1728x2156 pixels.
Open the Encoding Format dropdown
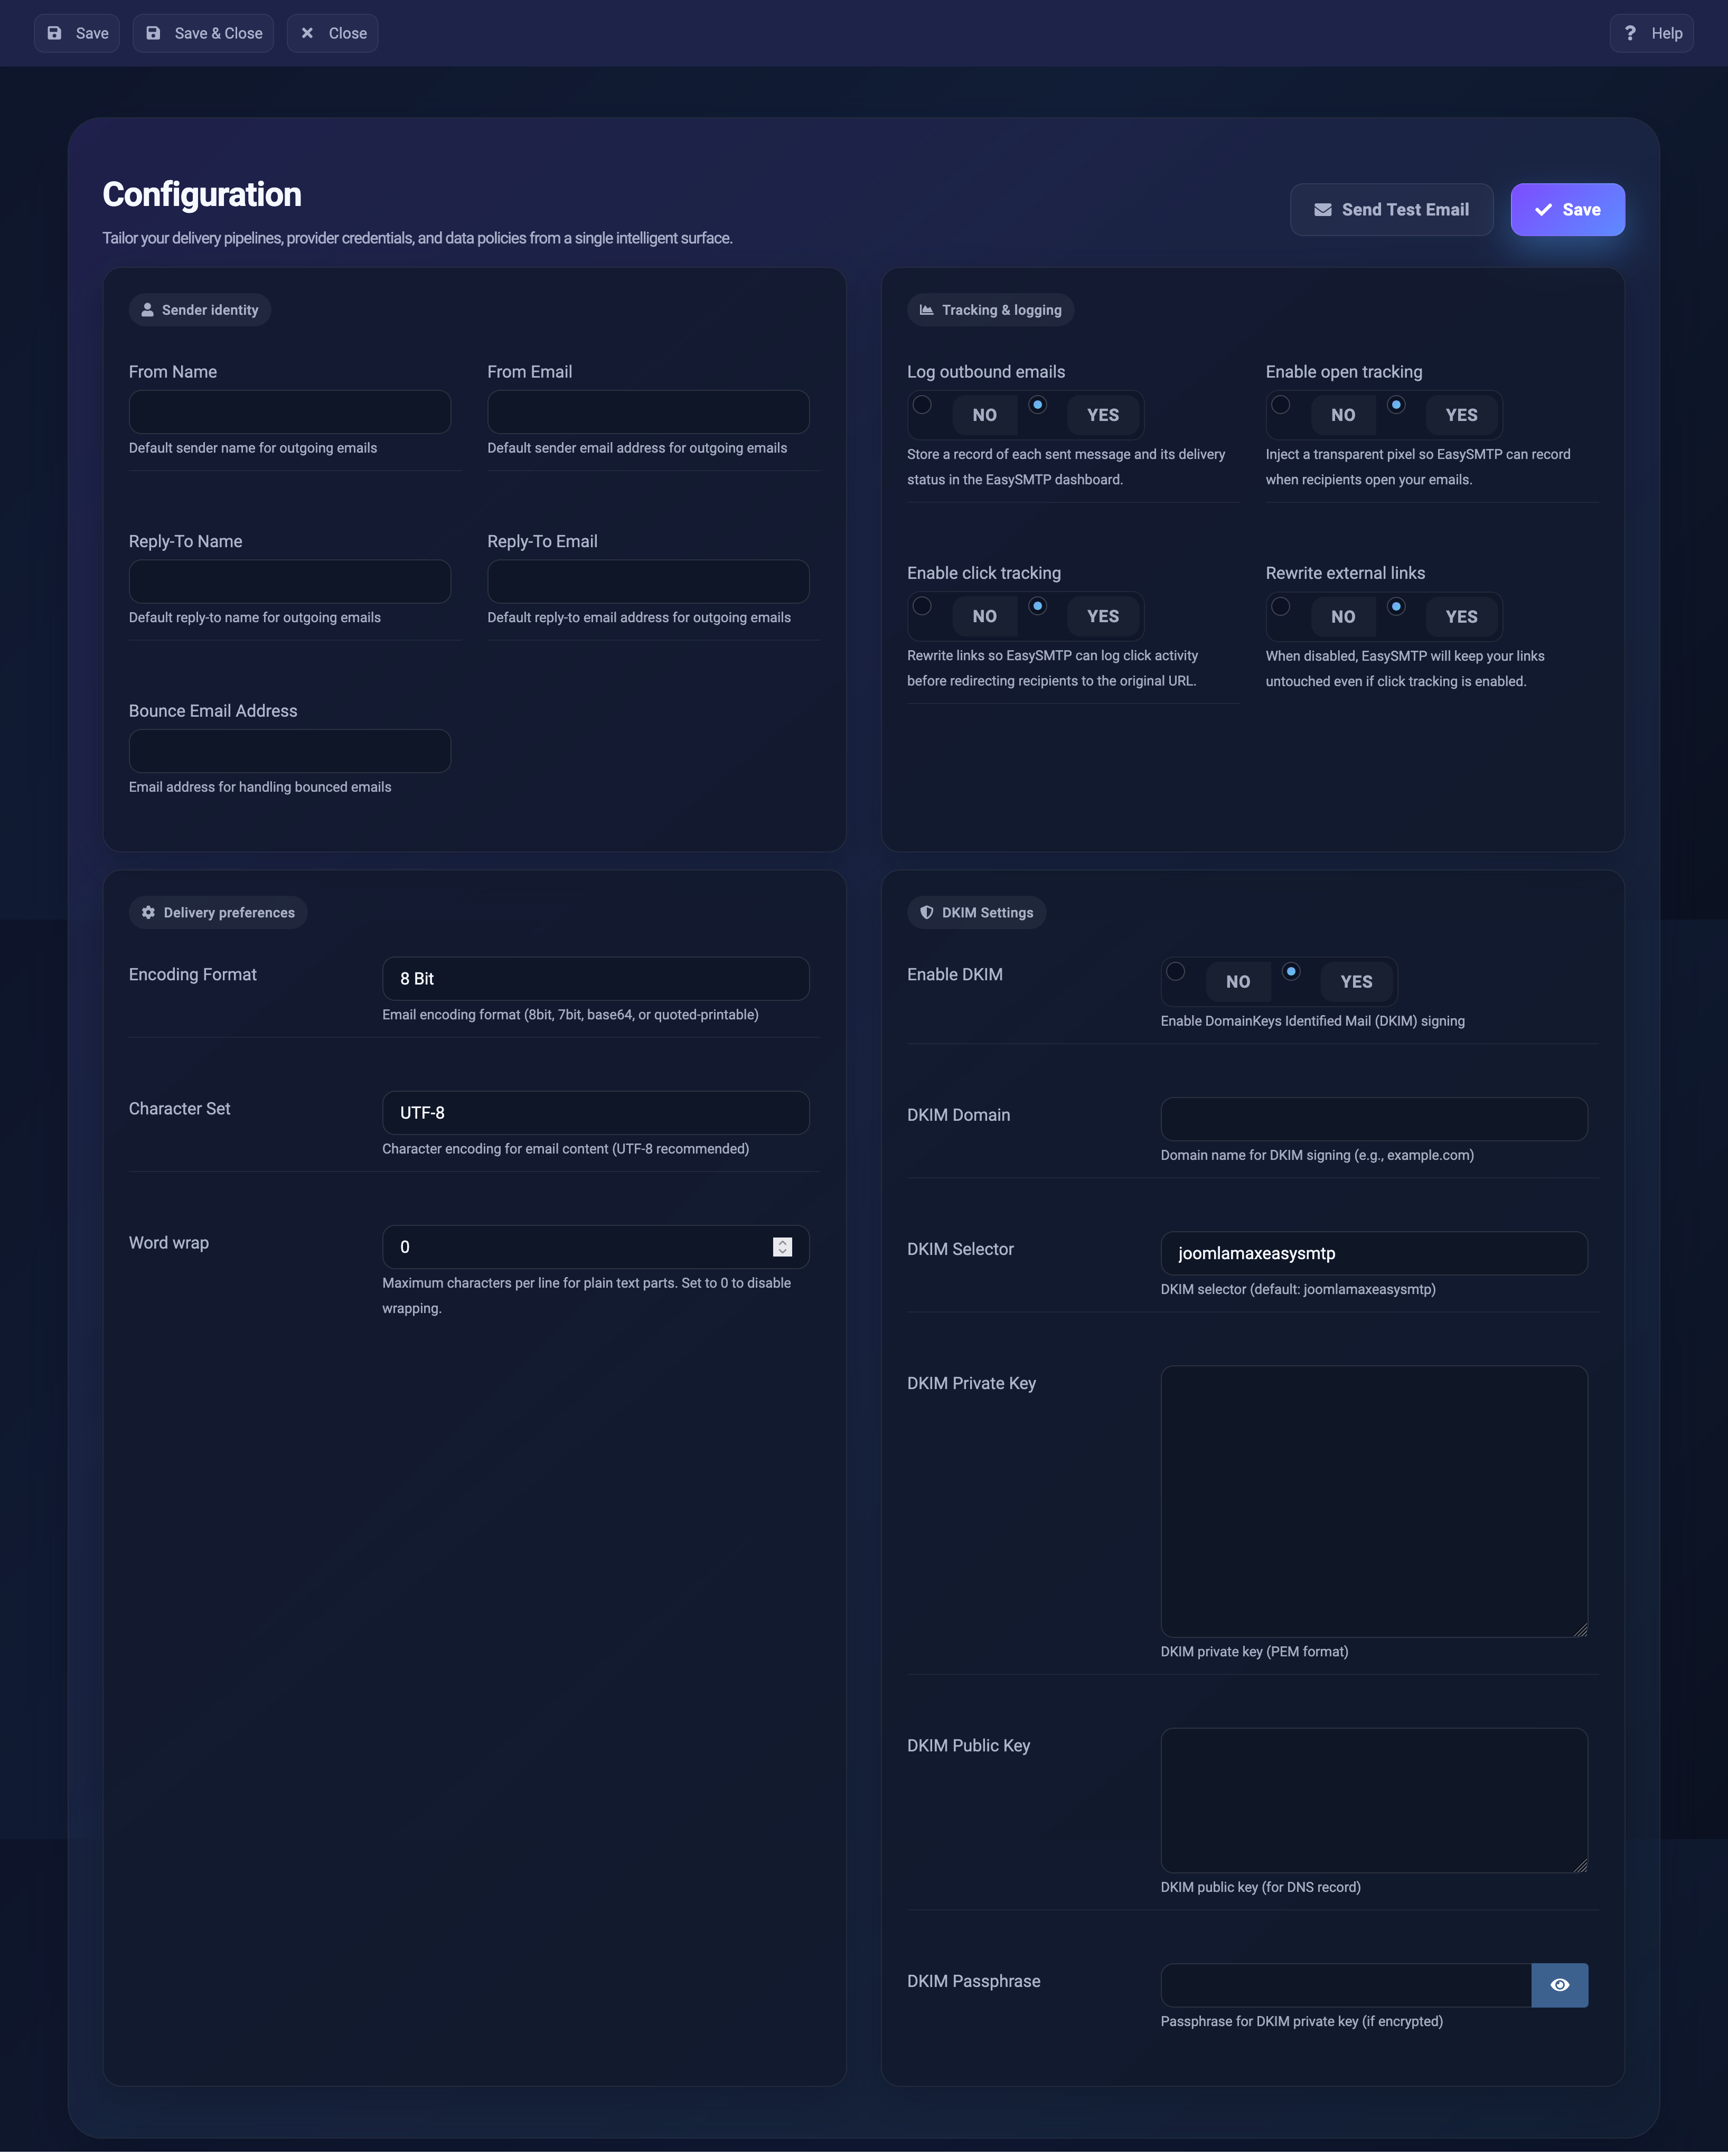(x=595, y=979)
